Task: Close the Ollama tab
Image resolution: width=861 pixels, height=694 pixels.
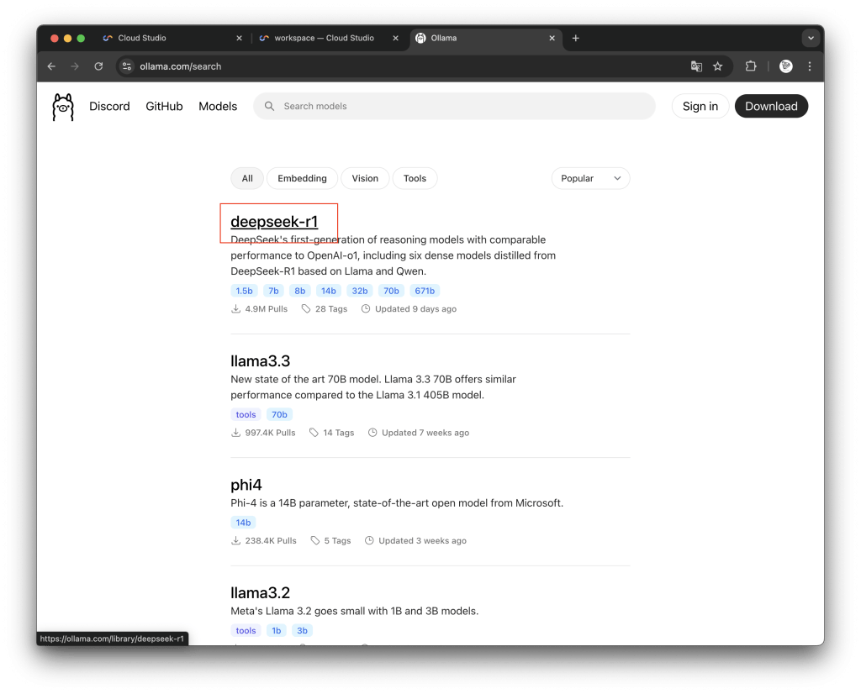Action: [552, 38]
